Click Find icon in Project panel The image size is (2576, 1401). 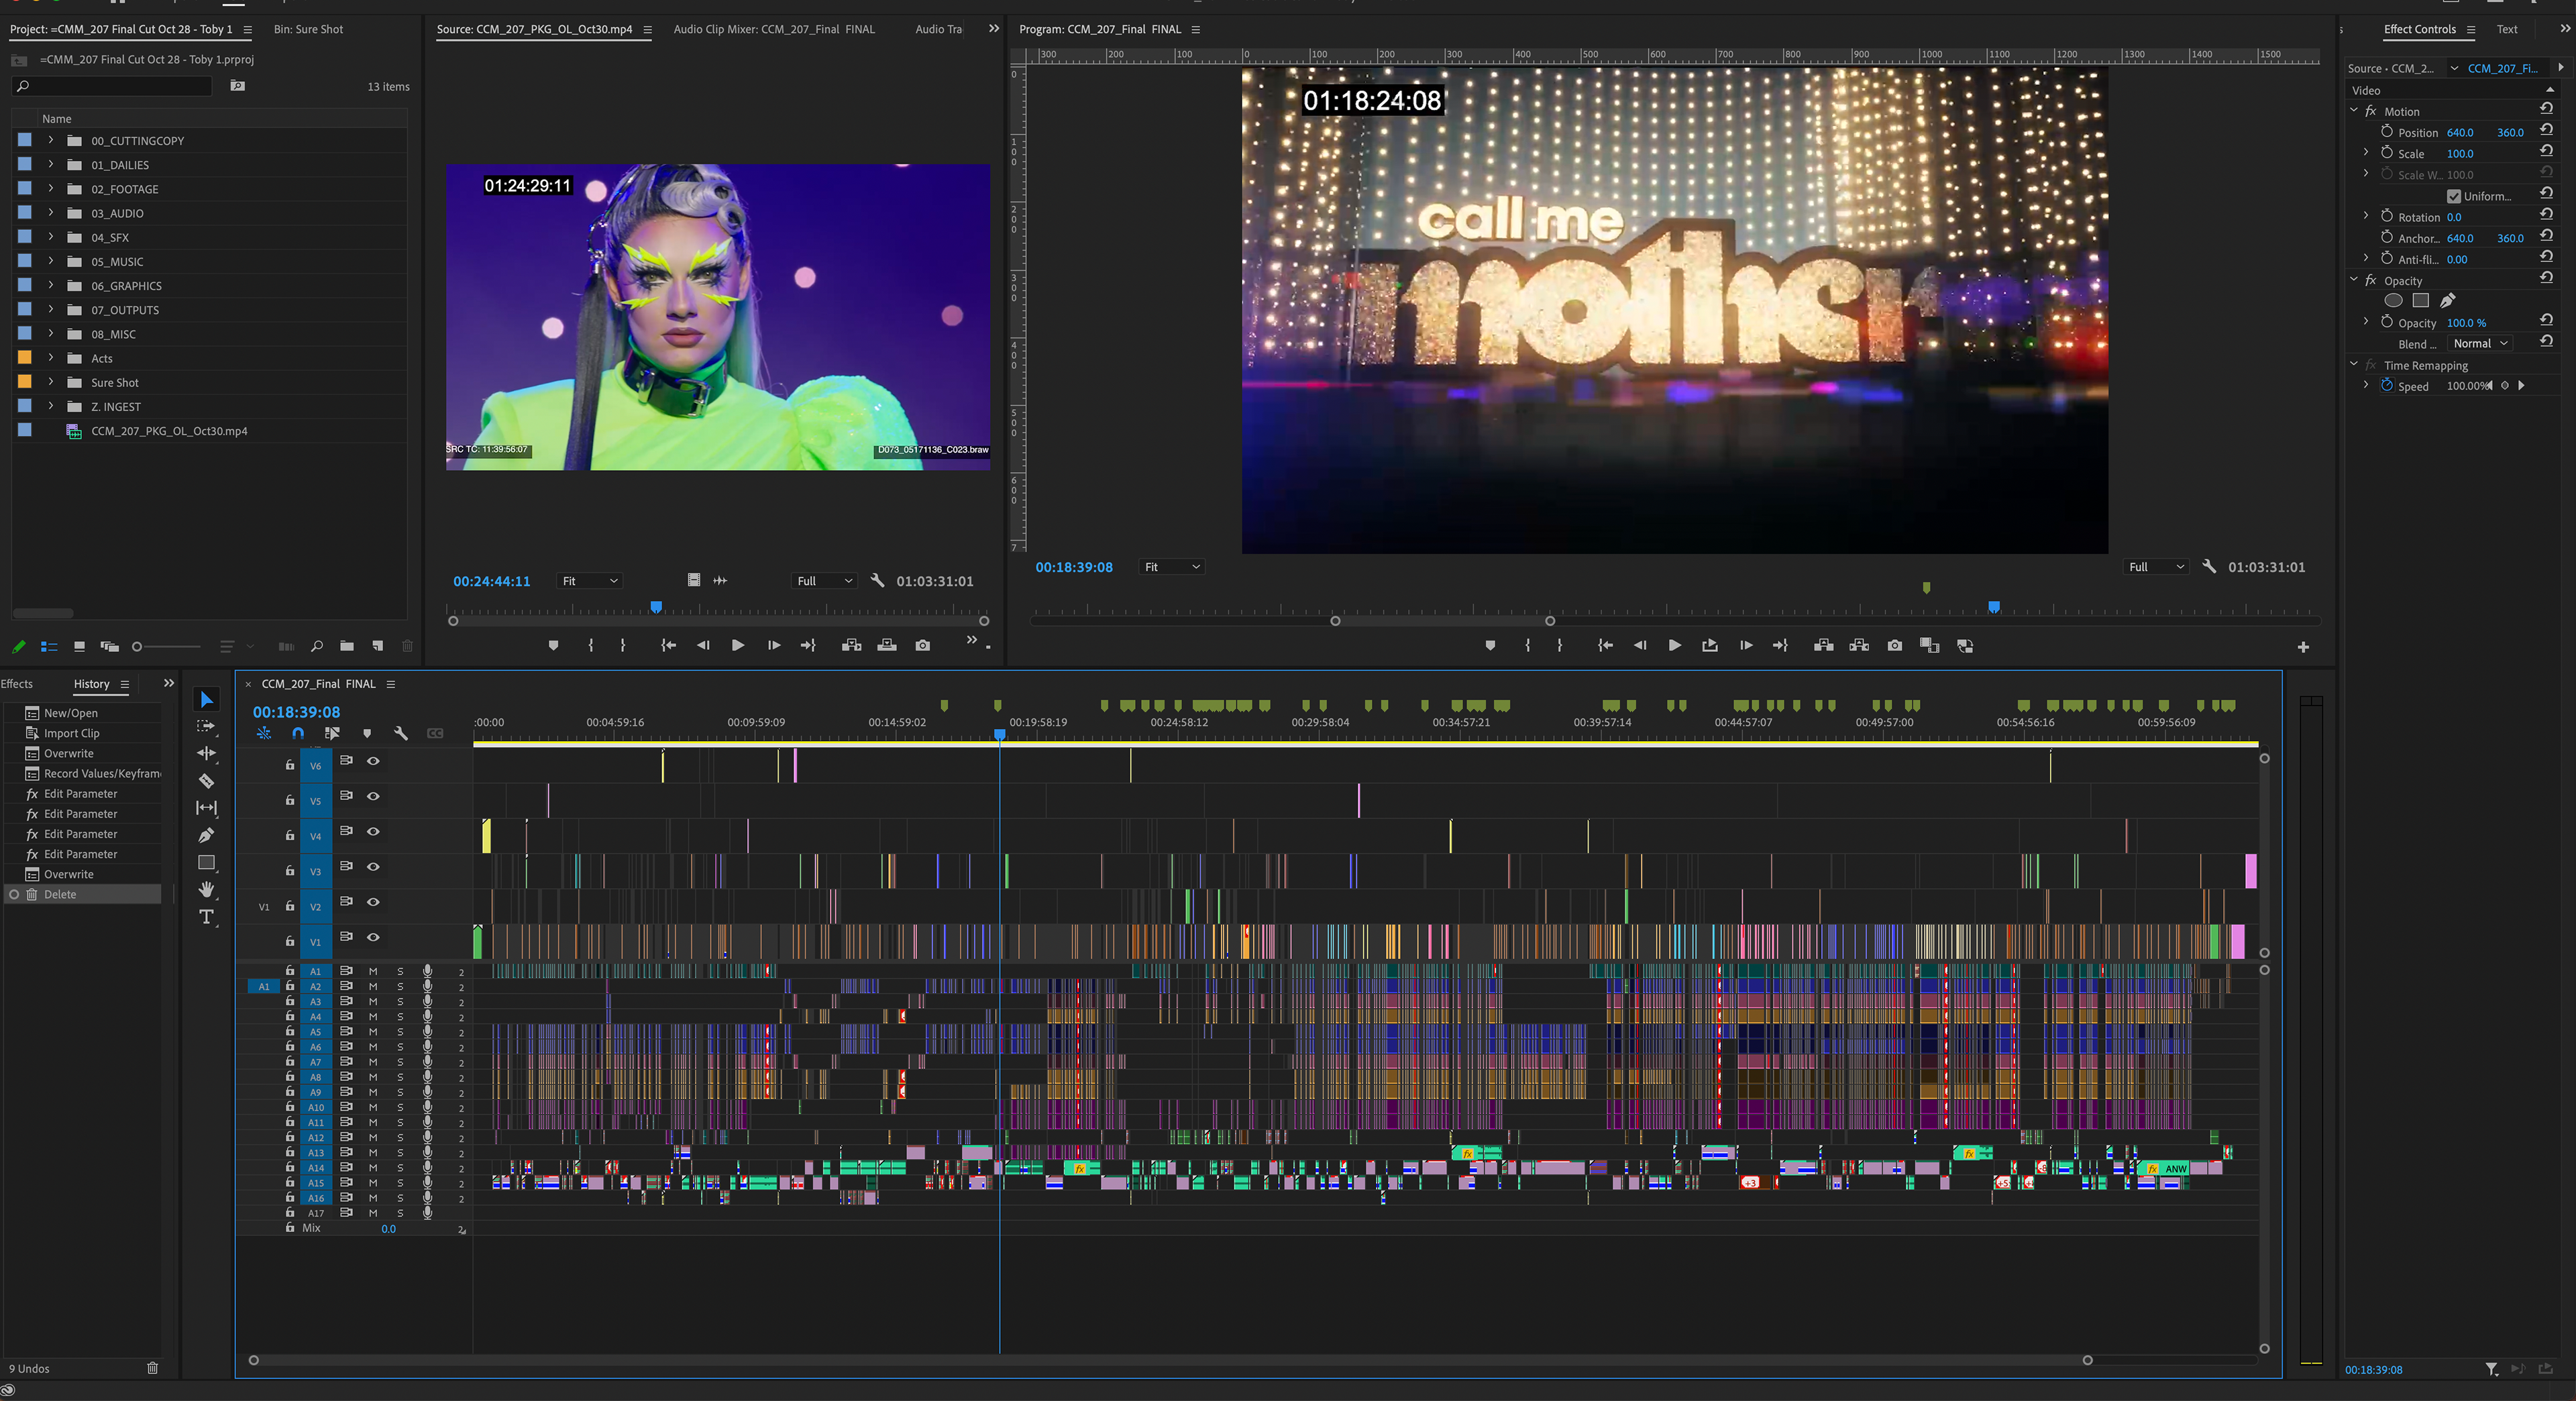(x=316, y=646)
